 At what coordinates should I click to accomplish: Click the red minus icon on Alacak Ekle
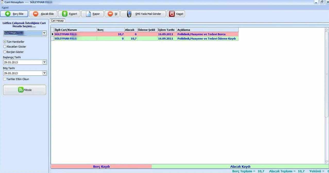point(36,14)
